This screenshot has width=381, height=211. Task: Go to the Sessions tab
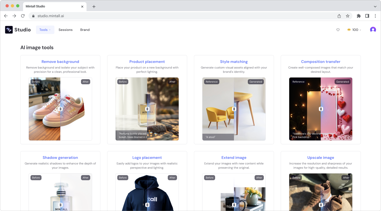coord(65,30)
